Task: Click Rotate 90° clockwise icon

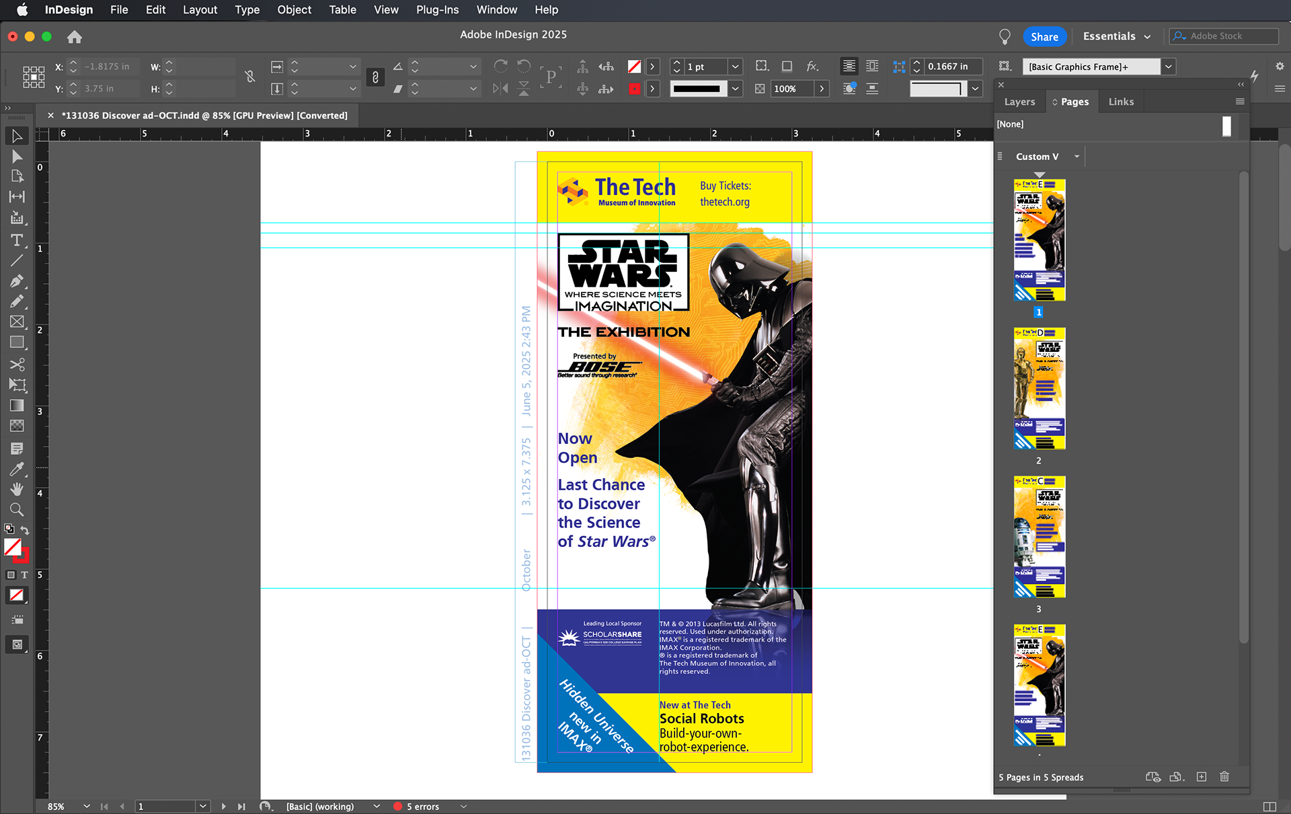Action: point(501,66)
